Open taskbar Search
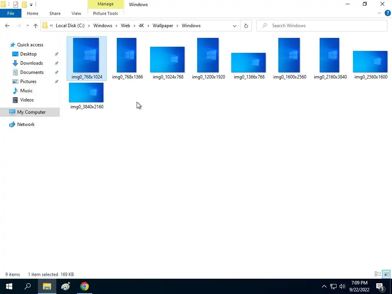 28,286
